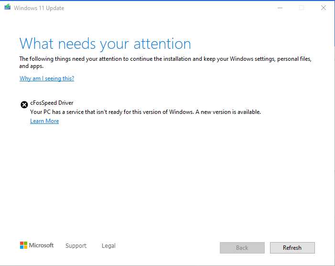
Task: Follow the Learn More link under cFosSpeed Driver
Action: [x=44, y=121]
